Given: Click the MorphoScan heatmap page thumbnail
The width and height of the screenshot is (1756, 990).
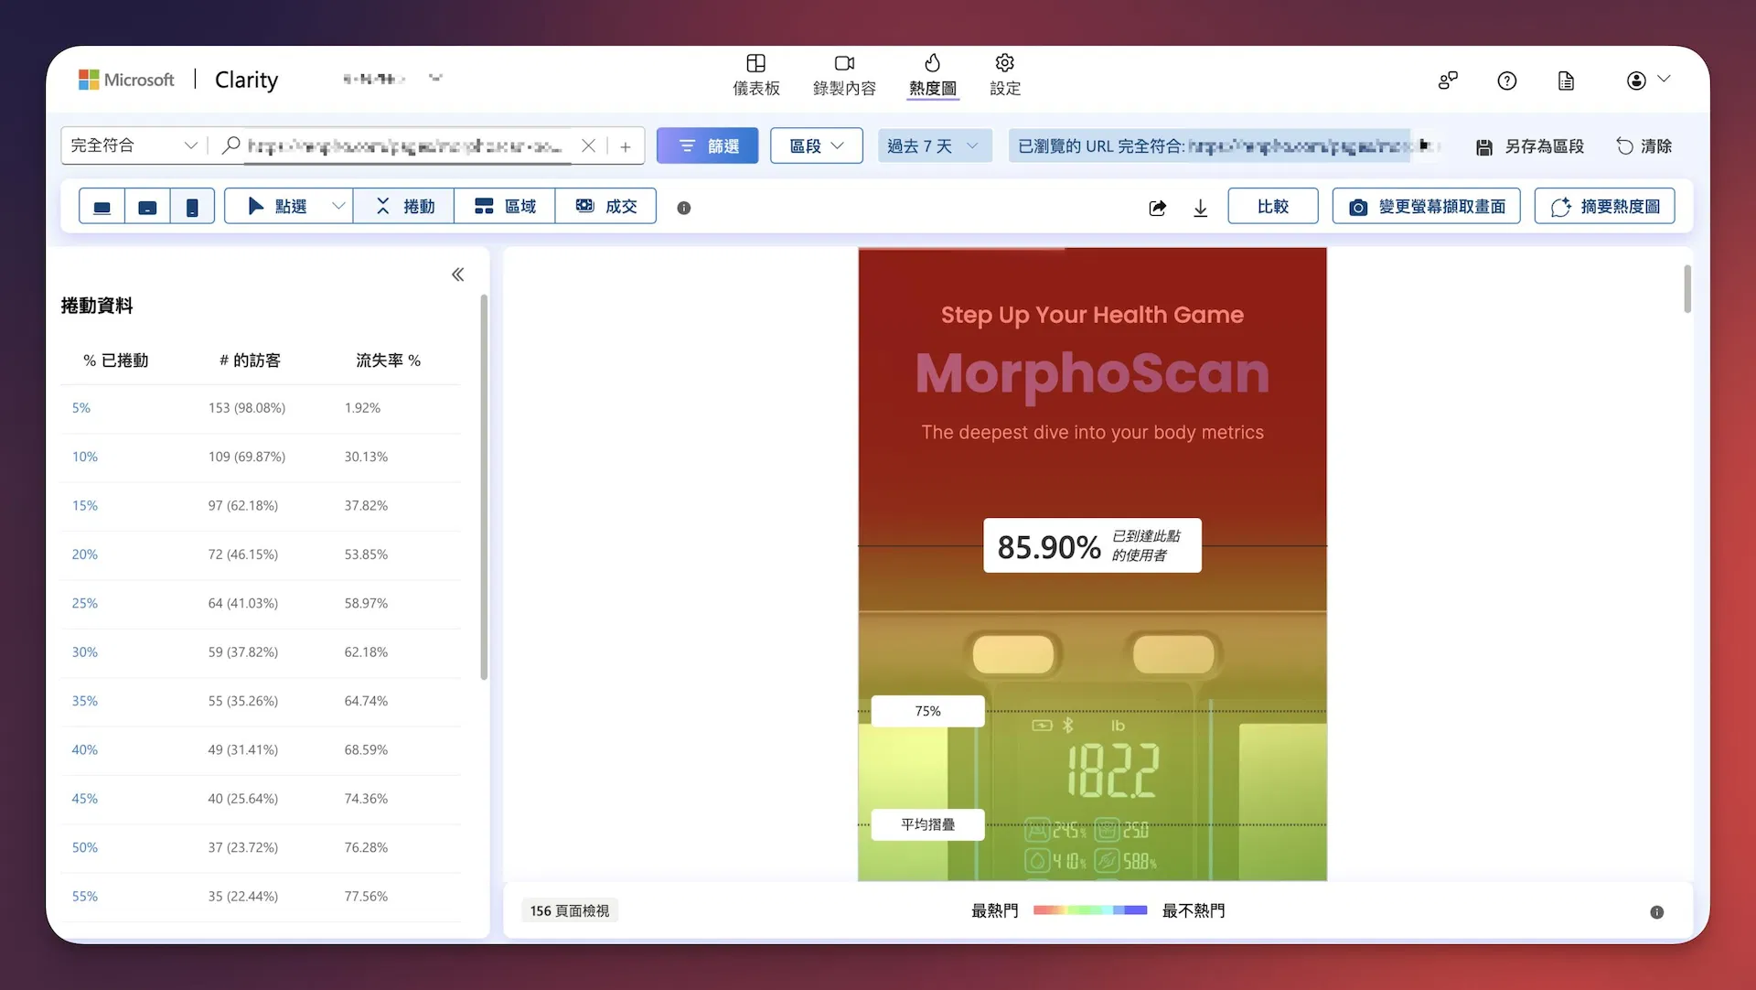Looking at the screenshot, I should click(1092, 565).
